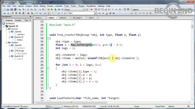Click the New file toolbar icon
Viewport: 195px width, 109px height.
[5, 9]
